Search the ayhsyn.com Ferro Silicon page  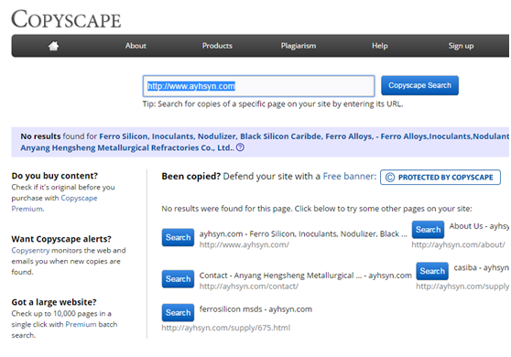178,237
